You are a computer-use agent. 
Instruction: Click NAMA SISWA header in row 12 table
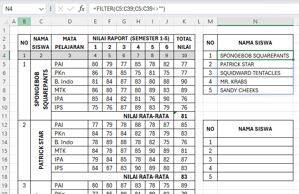255,129
